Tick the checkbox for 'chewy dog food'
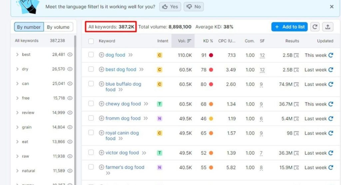 click(x=91, y=104)
